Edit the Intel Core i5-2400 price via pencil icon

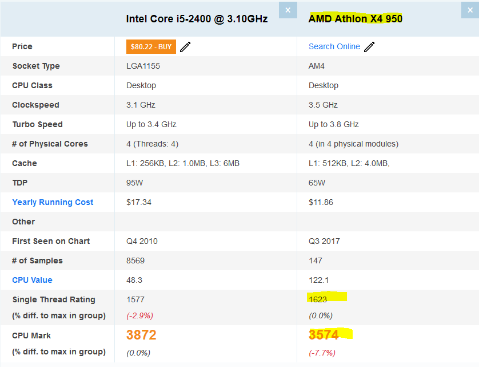[185, 47]
